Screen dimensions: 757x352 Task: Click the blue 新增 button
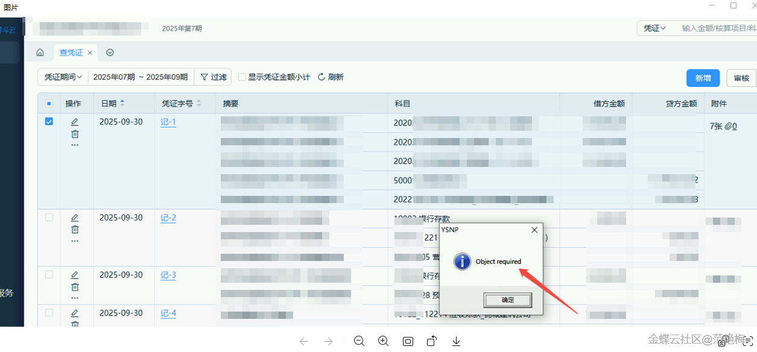(703, 78)
